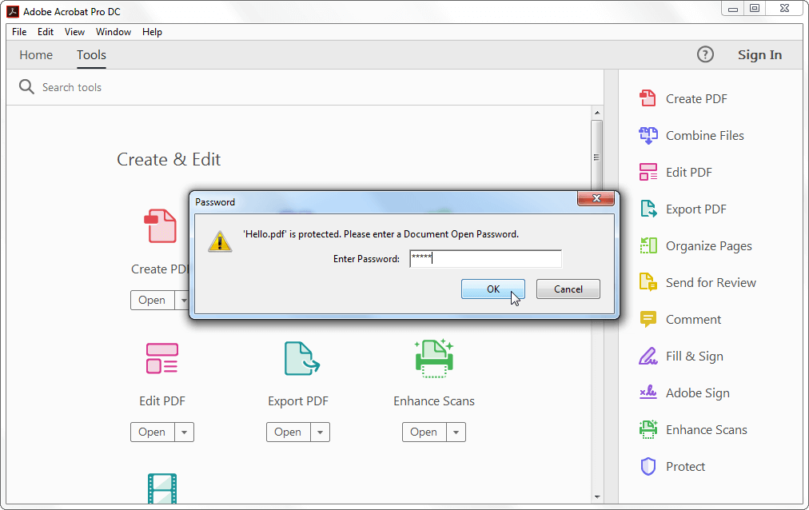The image size is (809, 510).
Task: Open Combine Files tool icon in sidebar
Action: (648, 136)
